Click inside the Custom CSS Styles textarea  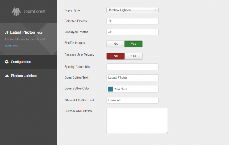[137, 121]
